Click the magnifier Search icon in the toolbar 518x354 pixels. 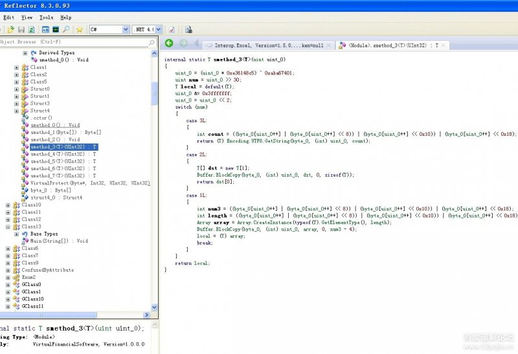(66, 30)
